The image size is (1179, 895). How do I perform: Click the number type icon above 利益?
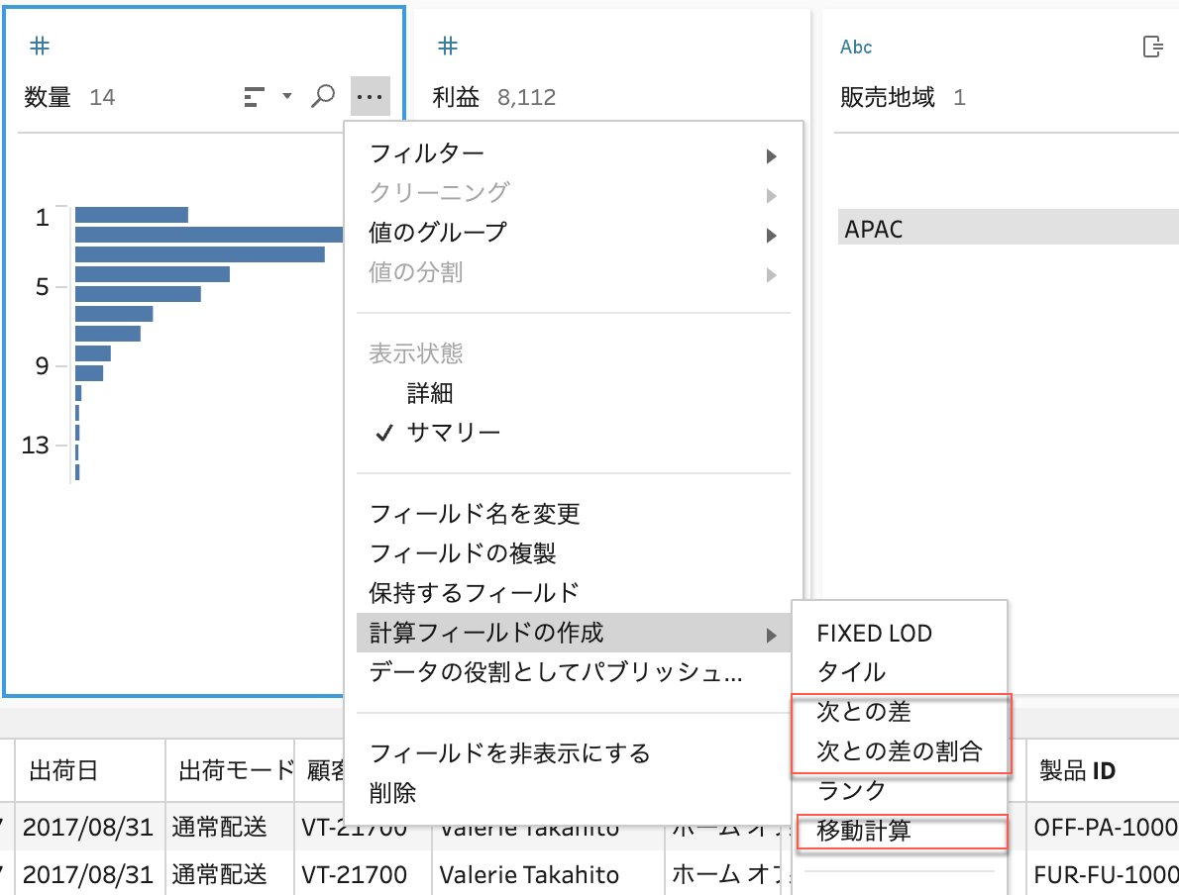448,47
